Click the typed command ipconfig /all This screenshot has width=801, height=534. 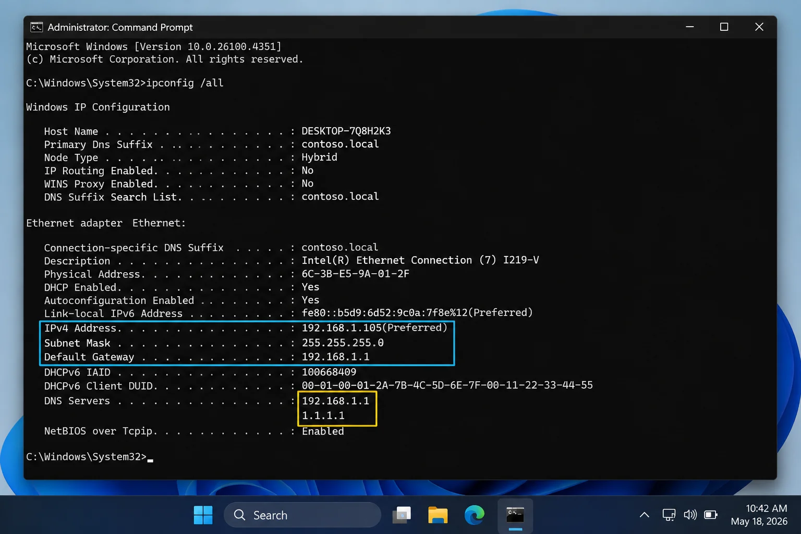185,83
